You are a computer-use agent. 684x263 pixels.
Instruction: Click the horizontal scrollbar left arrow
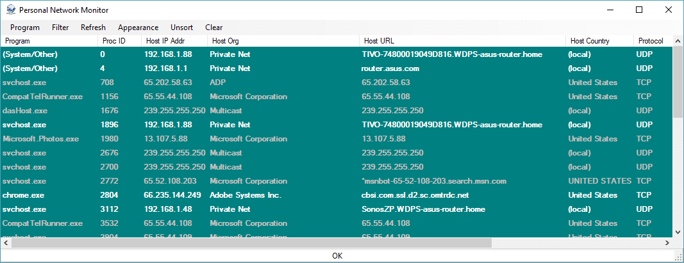[x=6, y=243]
